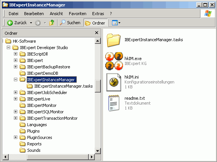
Task: Click the green Zurück back arrow
Action: pos(10,23)
